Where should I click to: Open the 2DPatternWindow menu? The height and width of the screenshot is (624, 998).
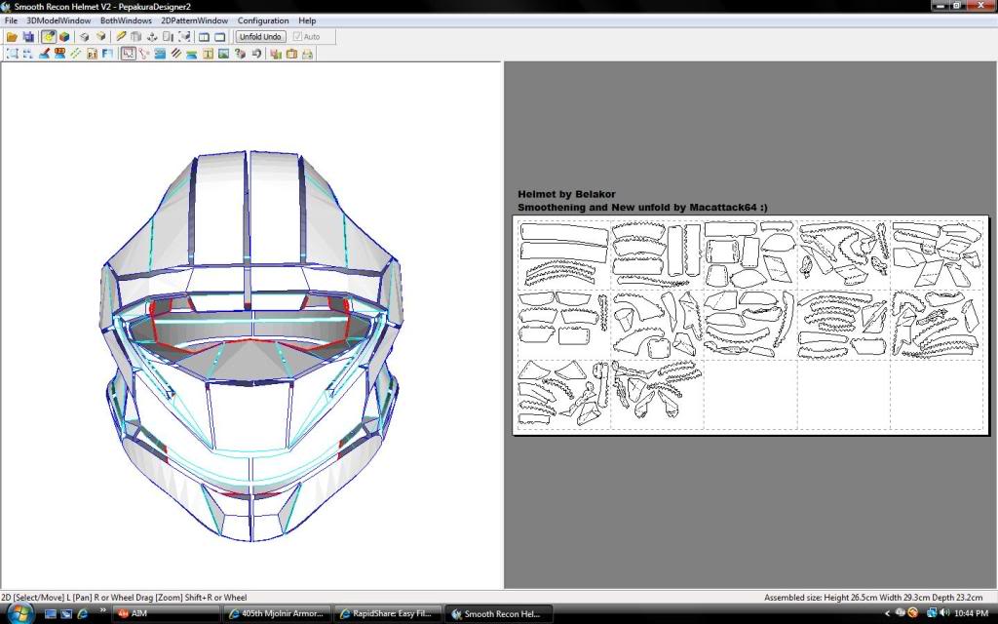point(195,20)
